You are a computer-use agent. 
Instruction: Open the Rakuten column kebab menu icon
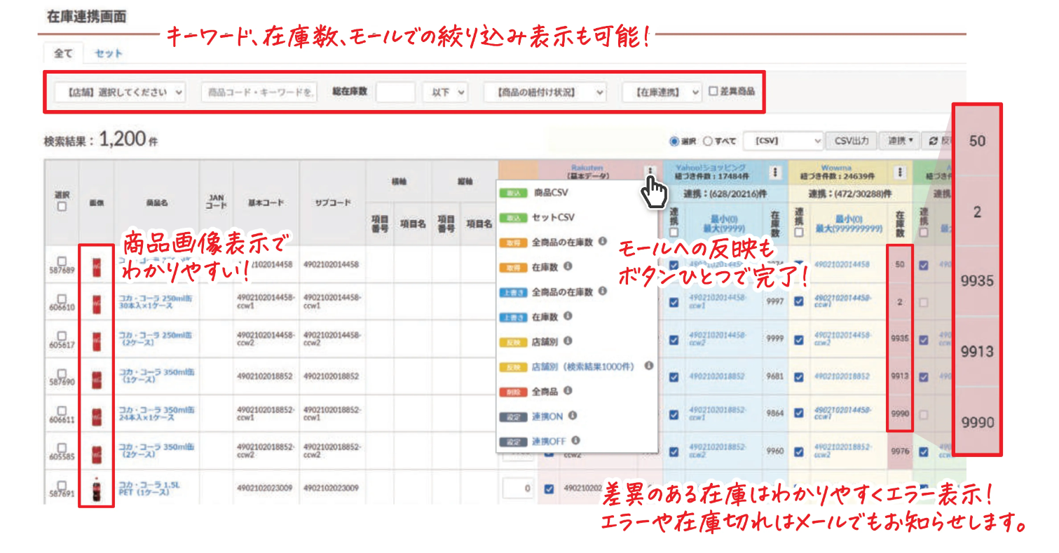(x=651, y=171)
